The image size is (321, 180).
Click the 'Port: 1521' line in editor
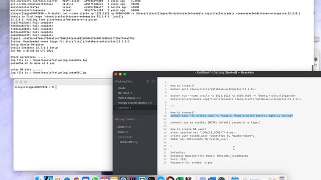179,159
